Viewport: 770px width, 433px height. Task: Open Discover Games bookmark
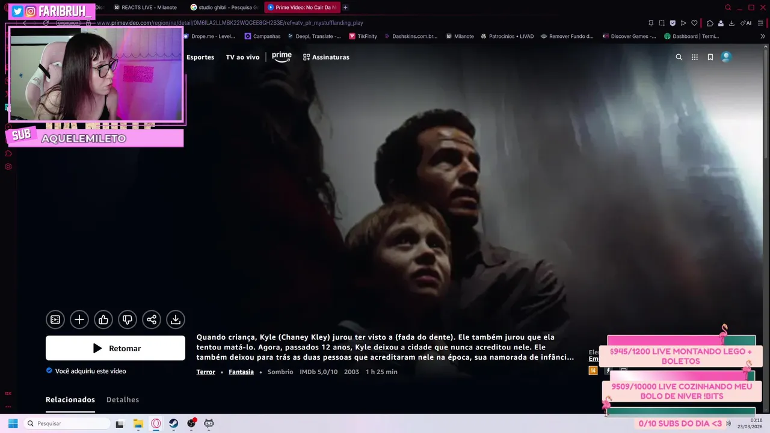629,36
